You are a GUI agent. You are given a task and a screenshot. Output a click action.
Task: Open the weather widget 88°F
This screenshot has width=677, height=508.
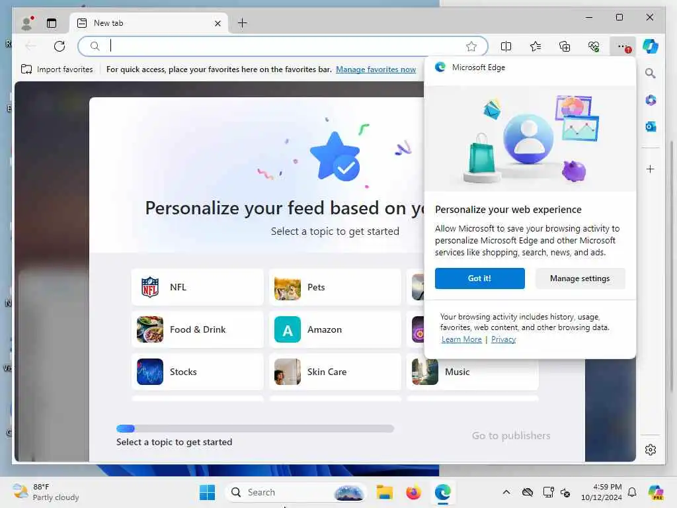[x=46, y=492]
